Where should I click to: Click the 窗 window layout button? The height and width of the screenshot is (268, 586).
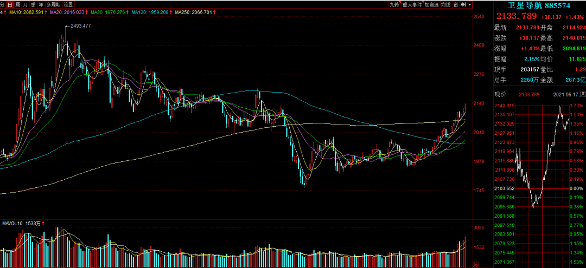[456, 4]
